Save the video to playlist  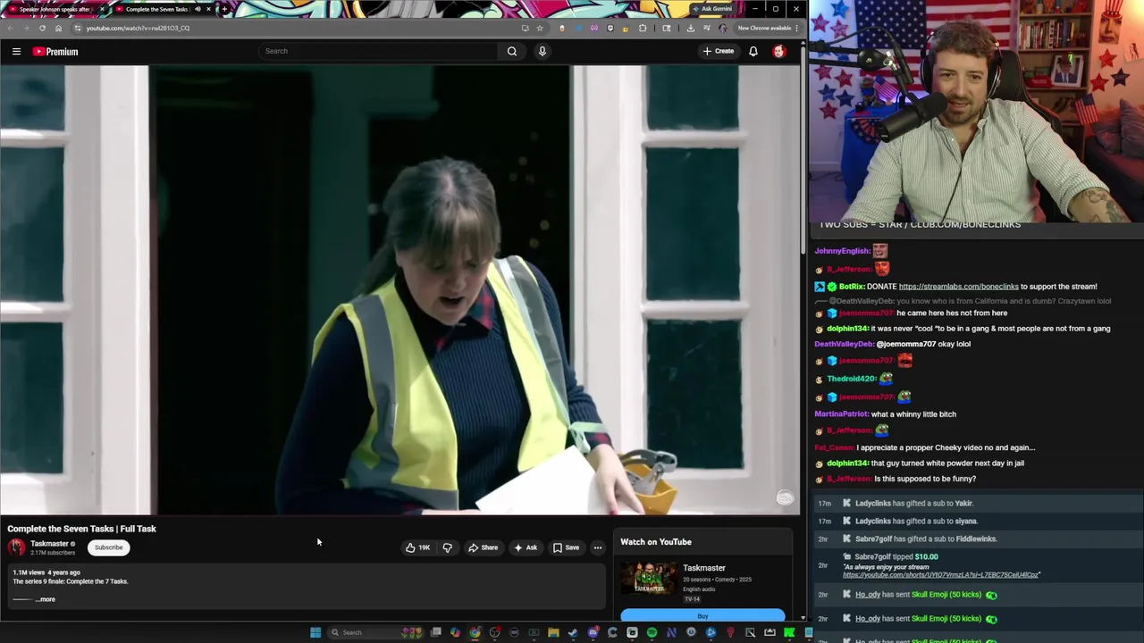pyautogui.click(x=566, y=547)
